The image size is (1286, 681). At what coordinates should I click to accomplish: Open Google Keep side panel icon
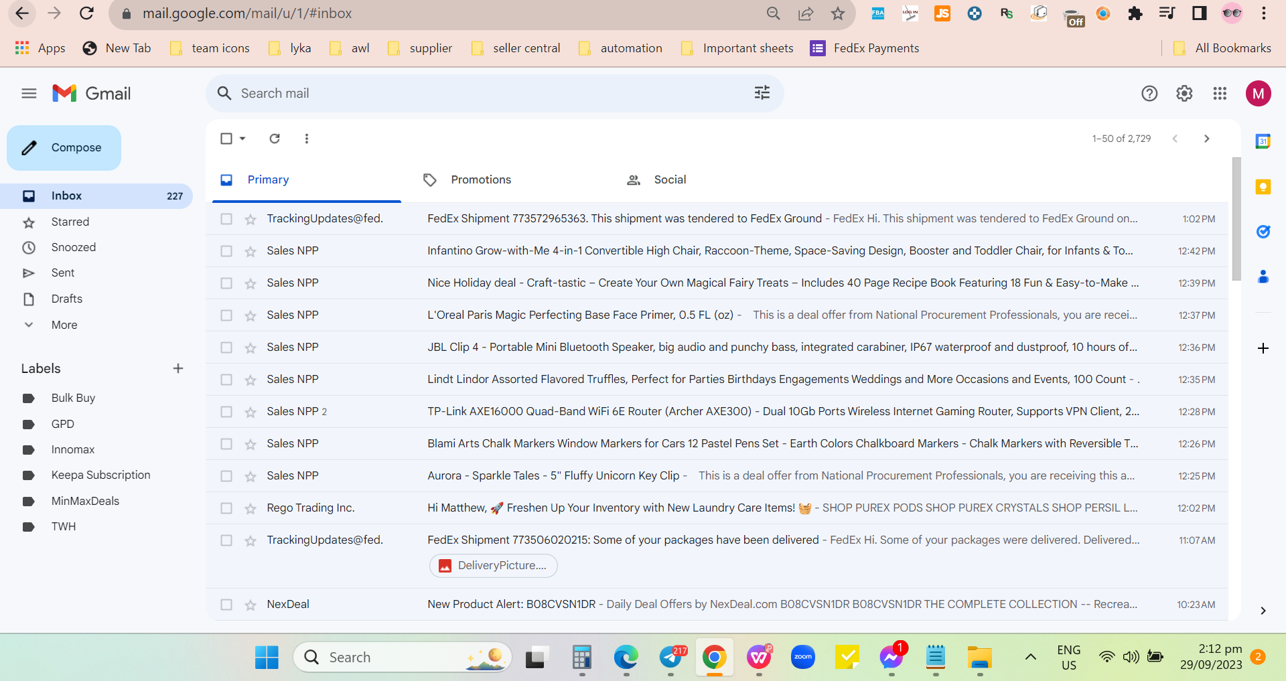coord(1263,187)
